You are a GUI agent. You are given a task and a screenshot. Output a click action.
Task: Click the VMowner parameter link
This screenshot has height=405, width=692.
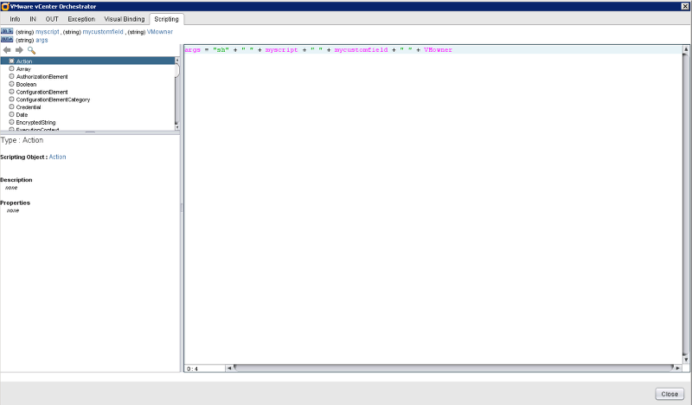pos(160,31)
